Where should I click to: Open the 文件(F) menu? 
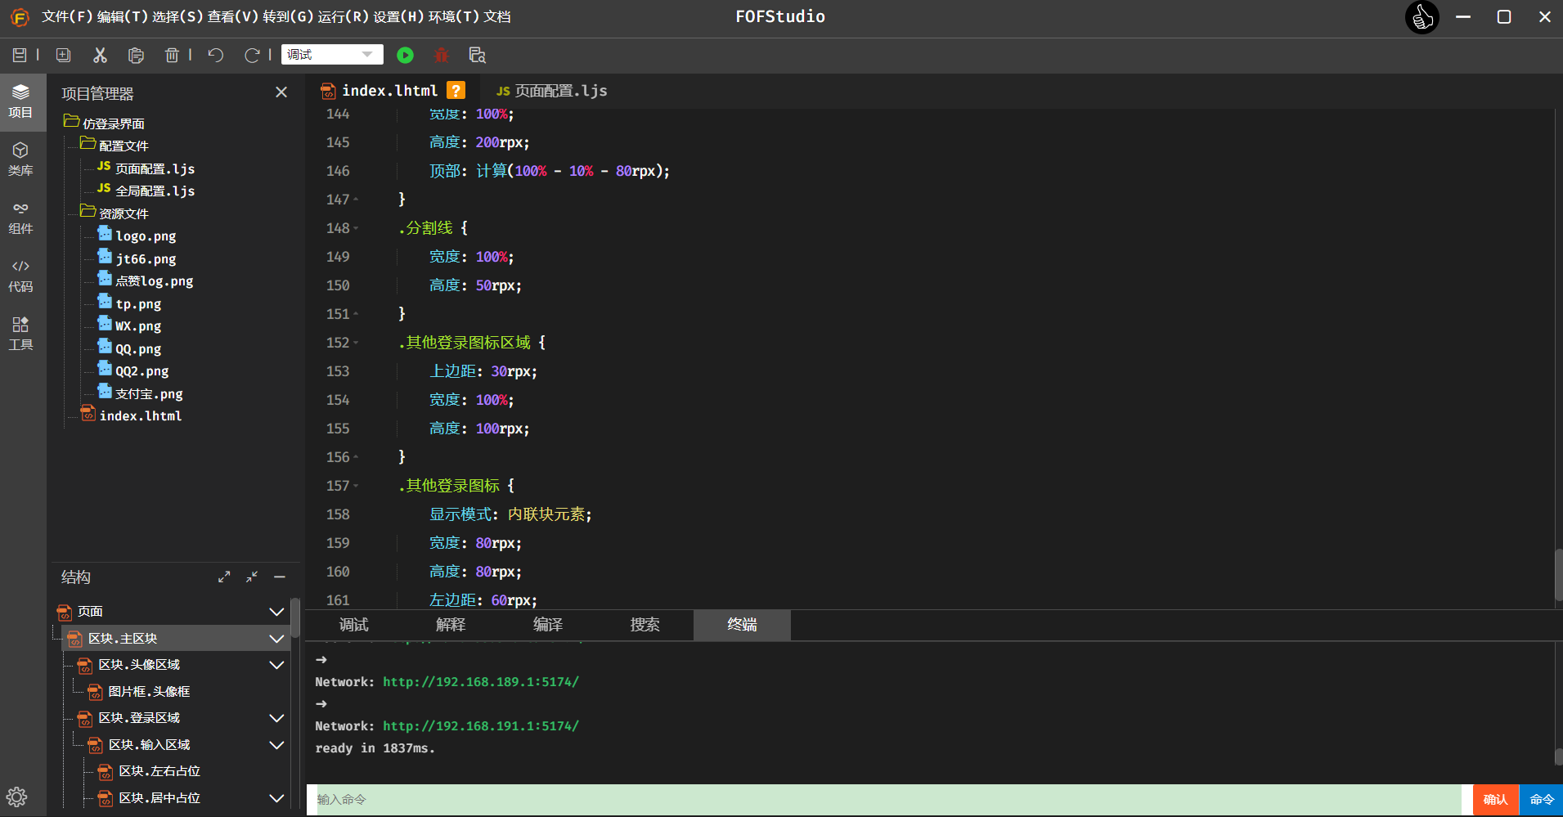coord(67,16)
